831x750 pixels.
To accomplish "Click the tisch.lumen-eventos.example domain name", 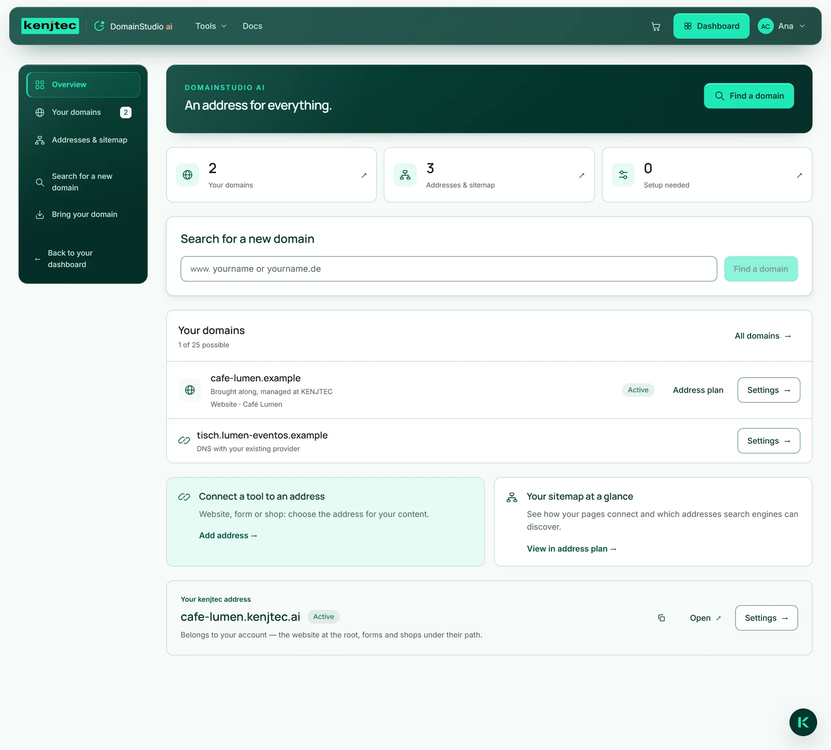I will 262,435.
